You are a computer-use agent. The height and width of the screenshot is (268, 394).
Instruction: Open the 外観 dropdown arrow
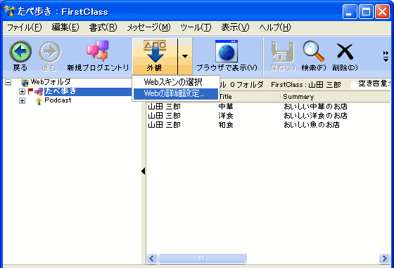tap(185, 56)
